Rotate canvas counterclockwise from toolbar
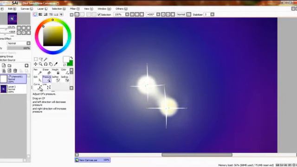Image resolution: width=297 pixels, height=167 pixels. 163,14
